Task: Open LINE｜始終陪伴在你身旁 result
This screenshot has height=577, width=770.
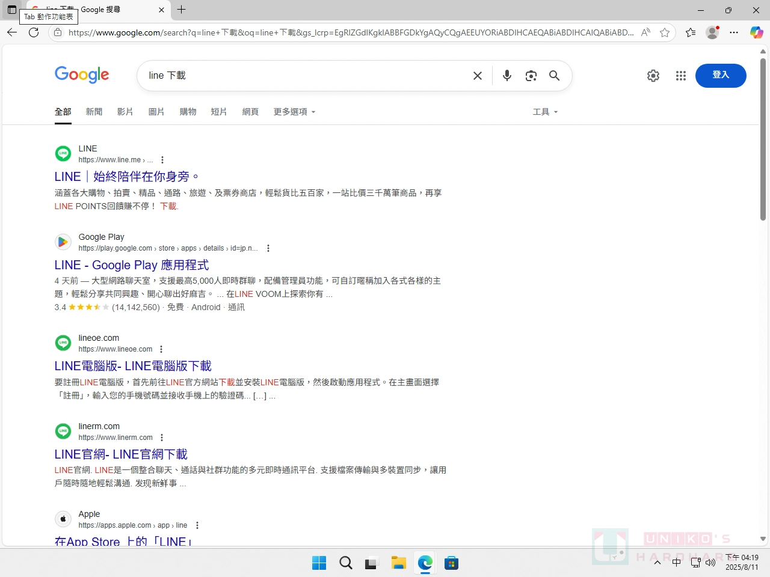Action: click(127, 177)
